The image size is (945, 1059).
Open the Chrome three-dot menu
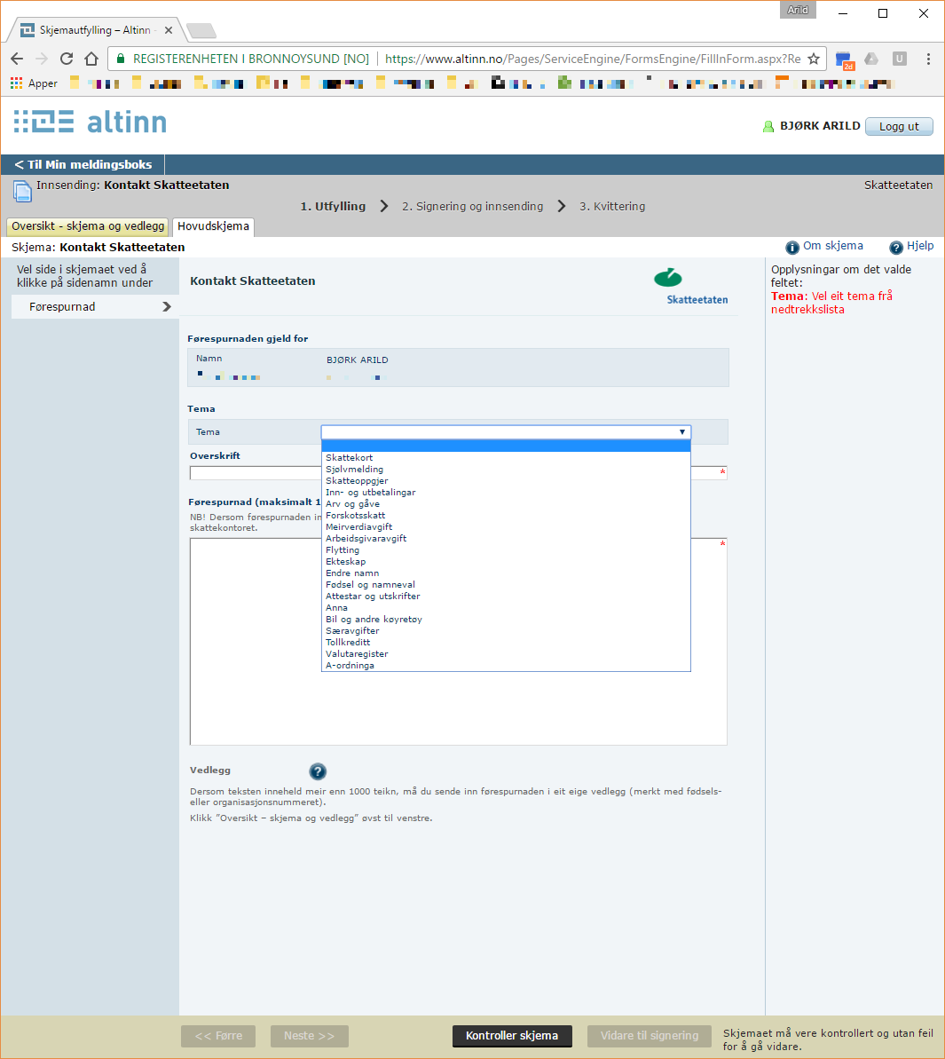928,59
